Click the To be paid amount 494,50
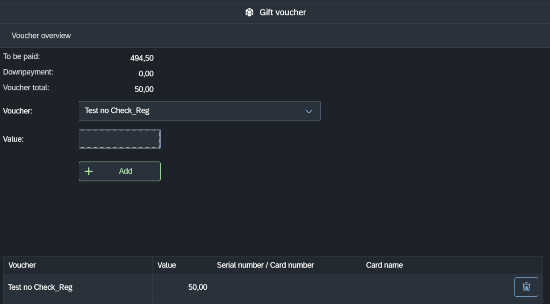Image resolution: width=550 pixels, height=304 pixels. tap(142, 58)
